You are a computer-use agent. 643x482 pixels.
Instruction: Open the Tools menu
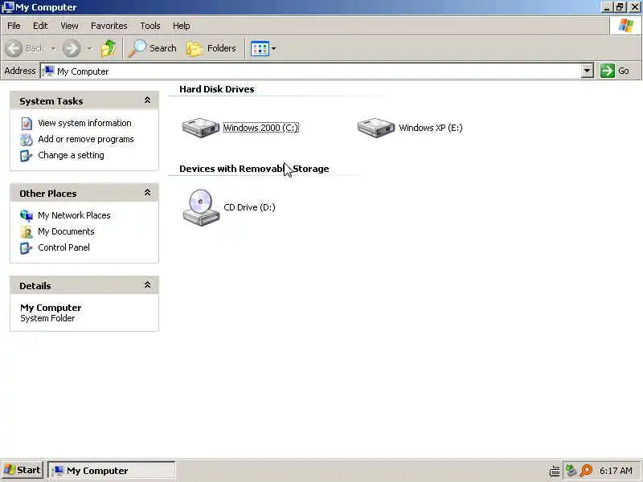click(x=150, y=26)
